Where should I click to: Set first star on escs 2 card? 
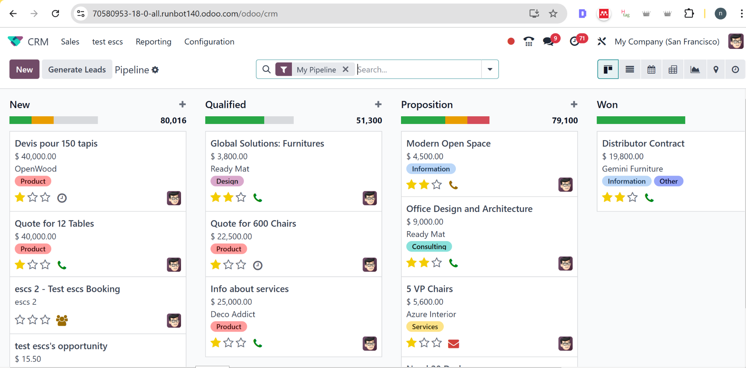[x=20, y=319]
